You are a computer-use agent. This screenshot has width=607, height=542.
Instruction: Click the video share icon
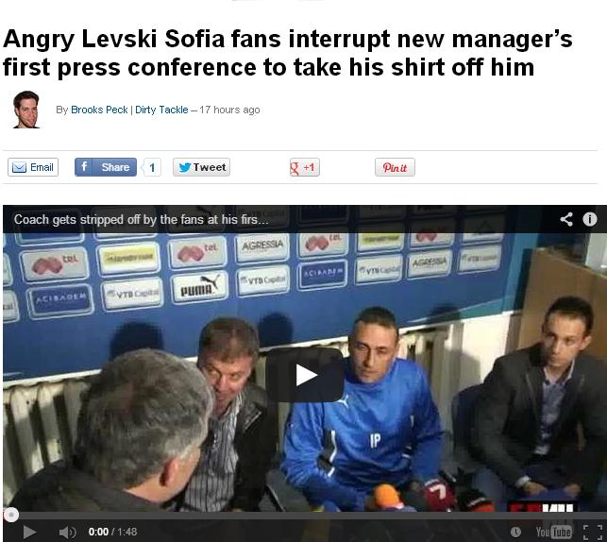tap(566, 219)
